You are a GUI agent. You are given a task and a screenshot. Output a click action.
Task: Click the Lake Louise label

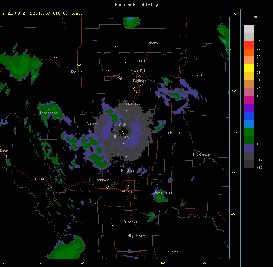6,153
